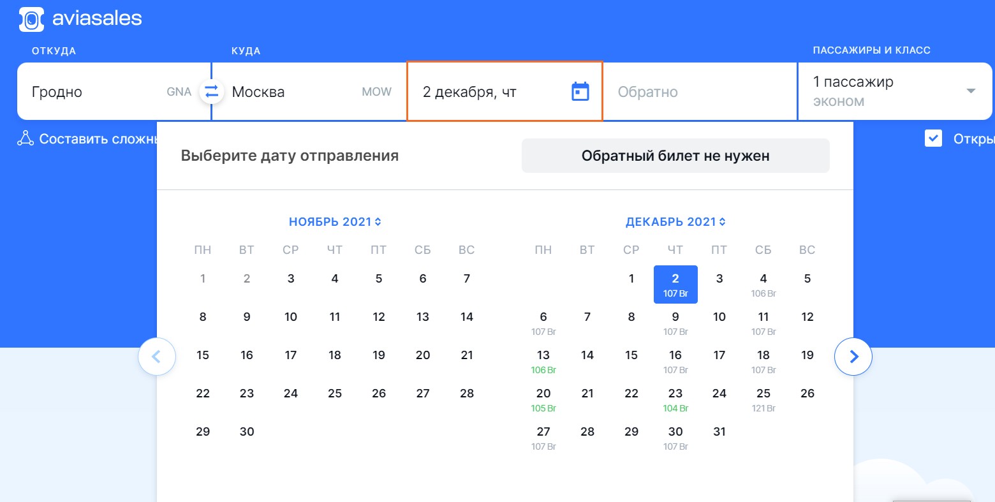Click the GNA airport code
Viewport: 995px width, 502px height.
pyautogui.click(x=179, y=92)
